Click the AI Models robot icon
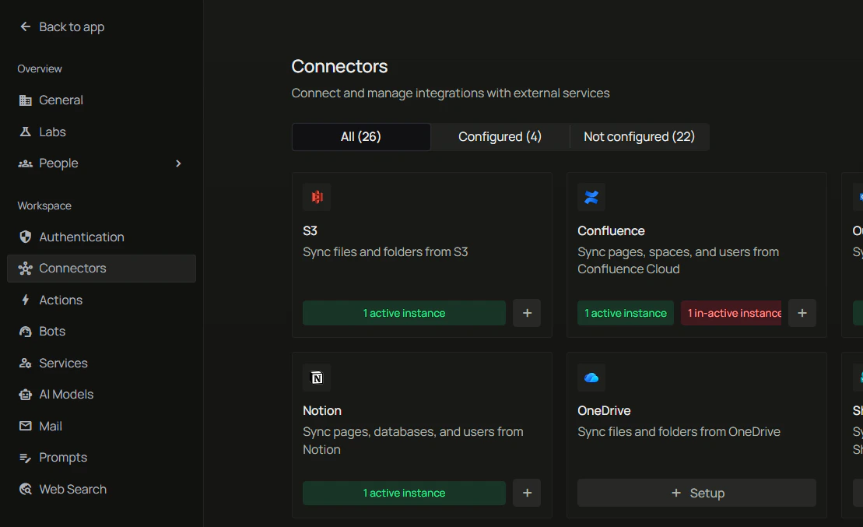 (x=26, y=395)
